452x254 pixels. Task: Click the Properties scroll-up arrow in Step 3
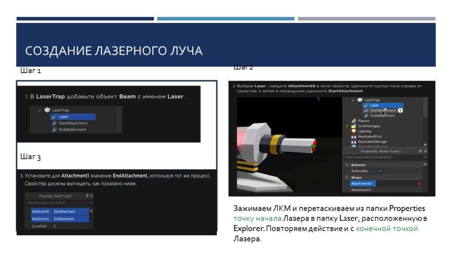coord(91,211)
